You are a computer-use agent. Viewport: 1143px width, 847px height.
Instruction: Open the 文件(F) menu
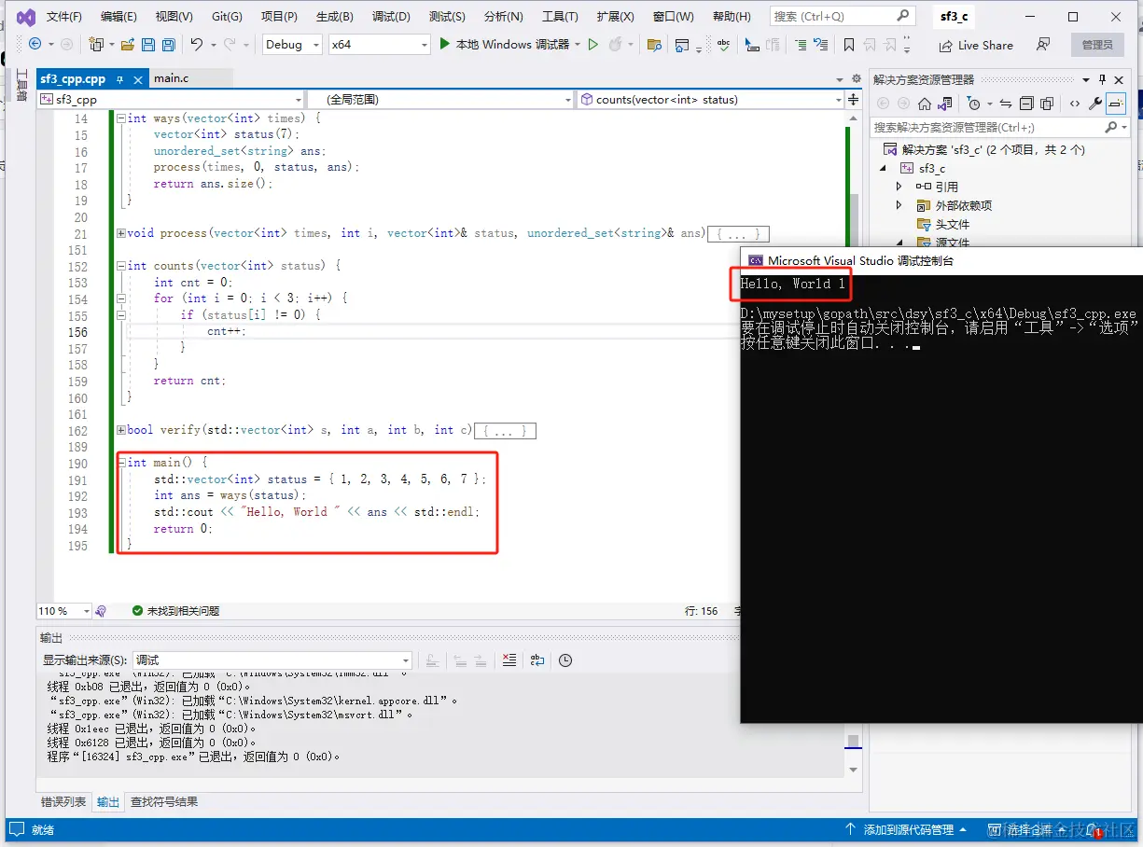(64, 17)
